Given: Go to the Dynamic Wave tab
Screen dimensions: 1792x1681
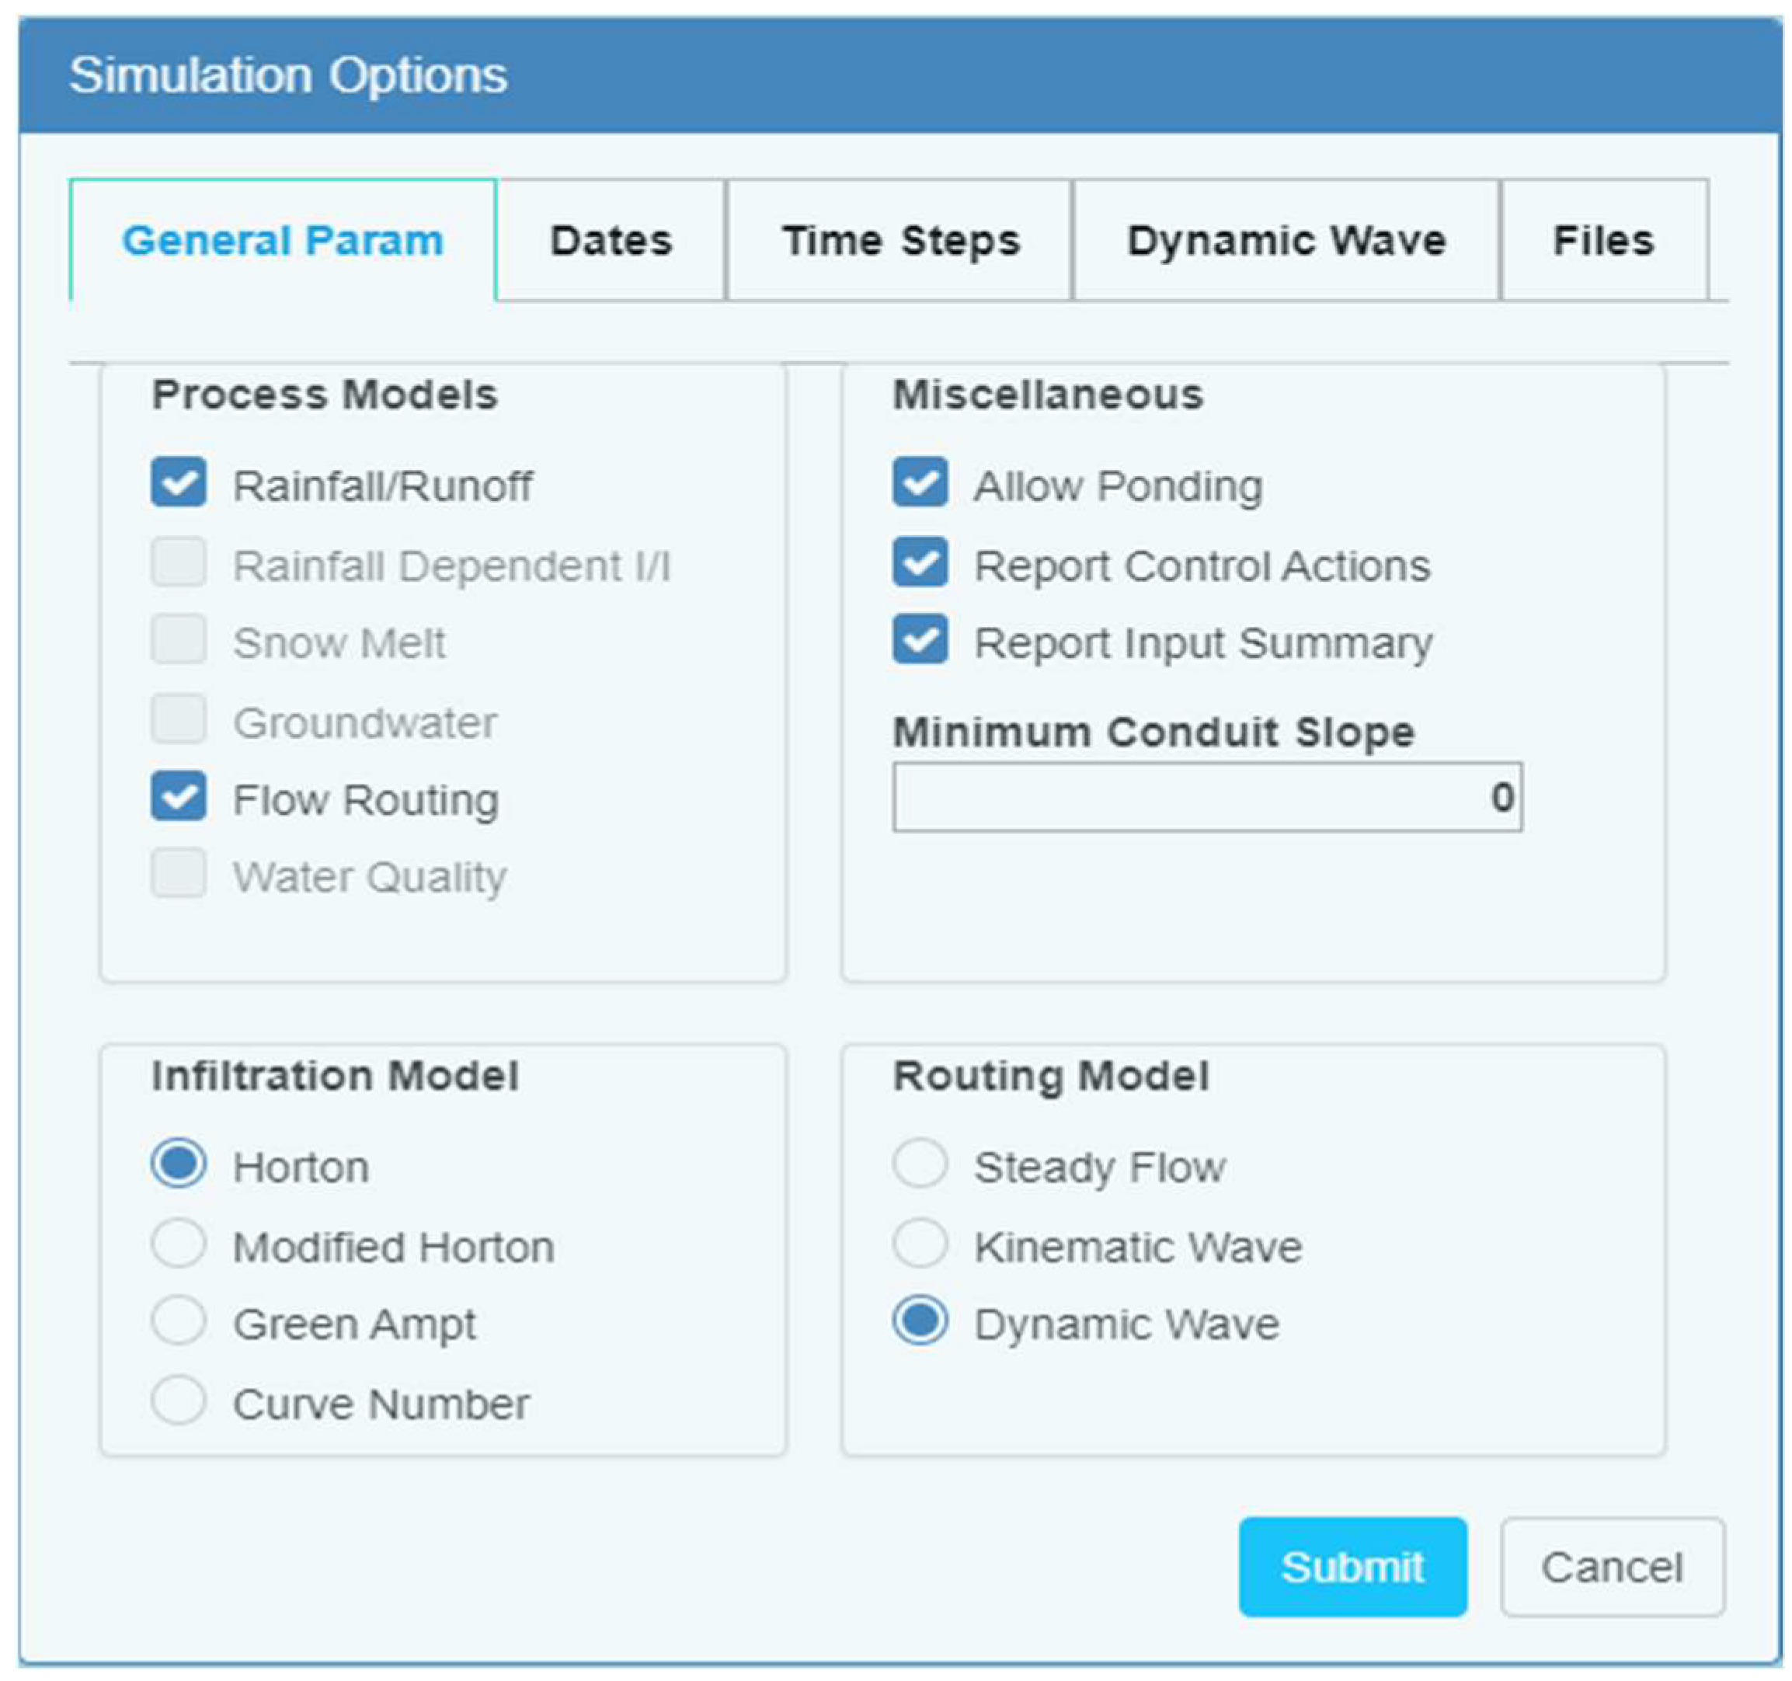Looking at the screenshot, I should [1286, 241].
